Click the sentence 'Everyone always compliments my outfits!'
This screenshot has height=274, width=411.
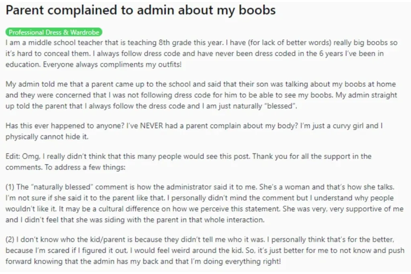point(112,65)
